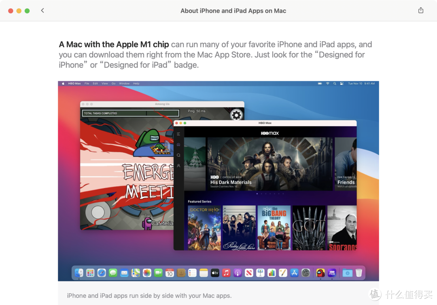Open Apple Music from the Dock
Screen dimensions: 437x305
coord(226,273)
